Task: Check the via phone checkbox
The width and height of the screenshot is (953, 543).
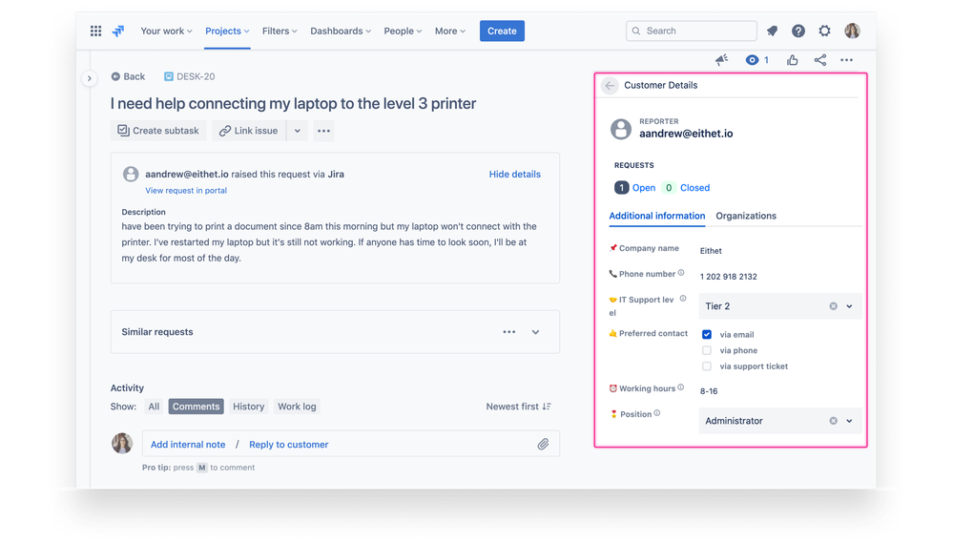Action: pyautogui.click(x=706, y=350)
